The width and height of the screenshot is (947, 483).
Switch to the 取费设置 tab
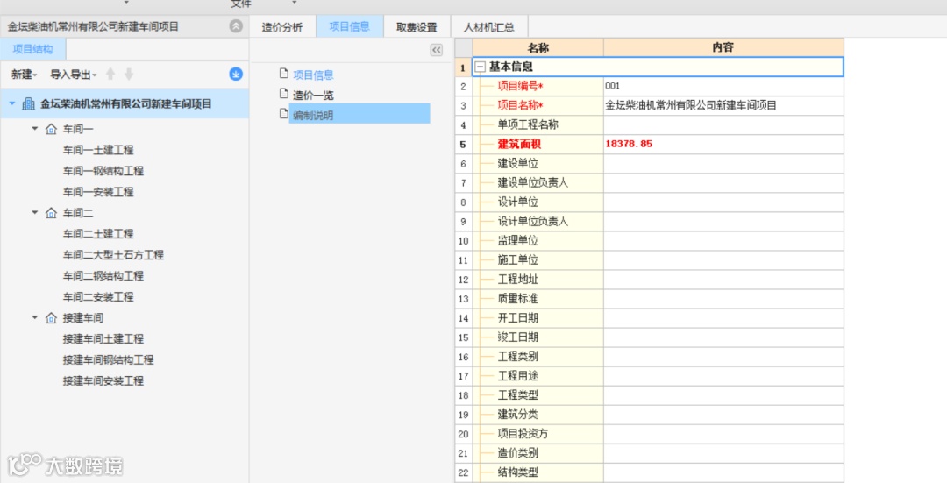(417, 27)
